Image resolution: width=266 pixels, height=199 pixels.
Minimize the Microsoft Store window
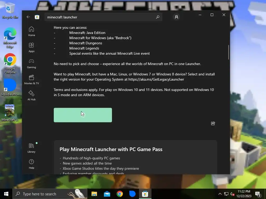click(200, 15)
